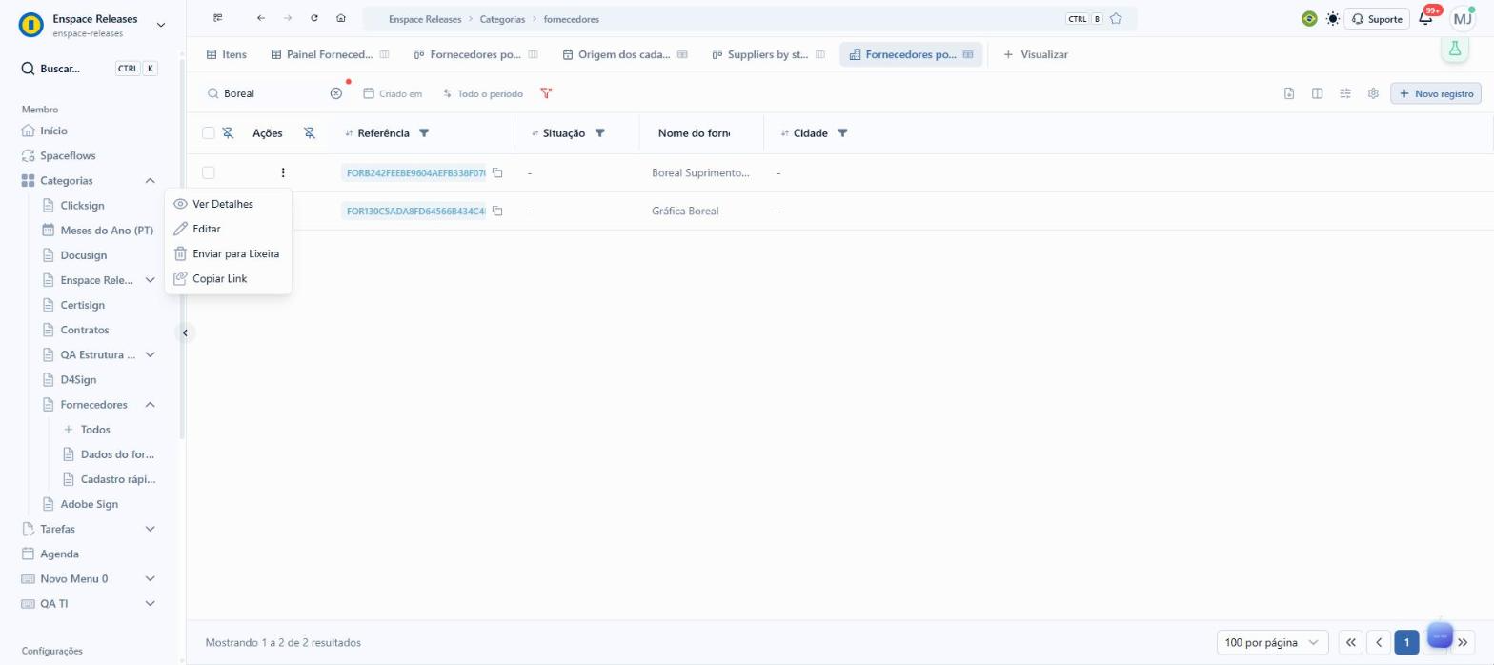Copy reference FORB242FEEBE9604 icon
The width and height of the screenshot is (1494, 665).
point(497,172)
